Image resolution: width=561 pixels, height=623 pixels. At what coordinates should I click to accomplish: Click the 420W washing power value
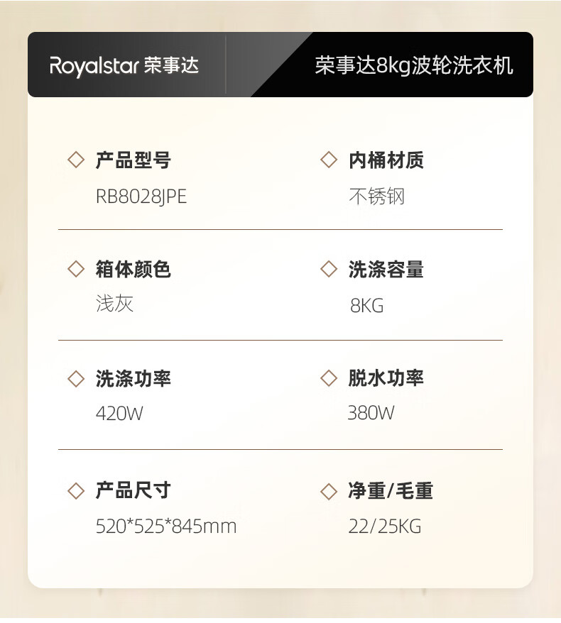click(x=119, y=414)
